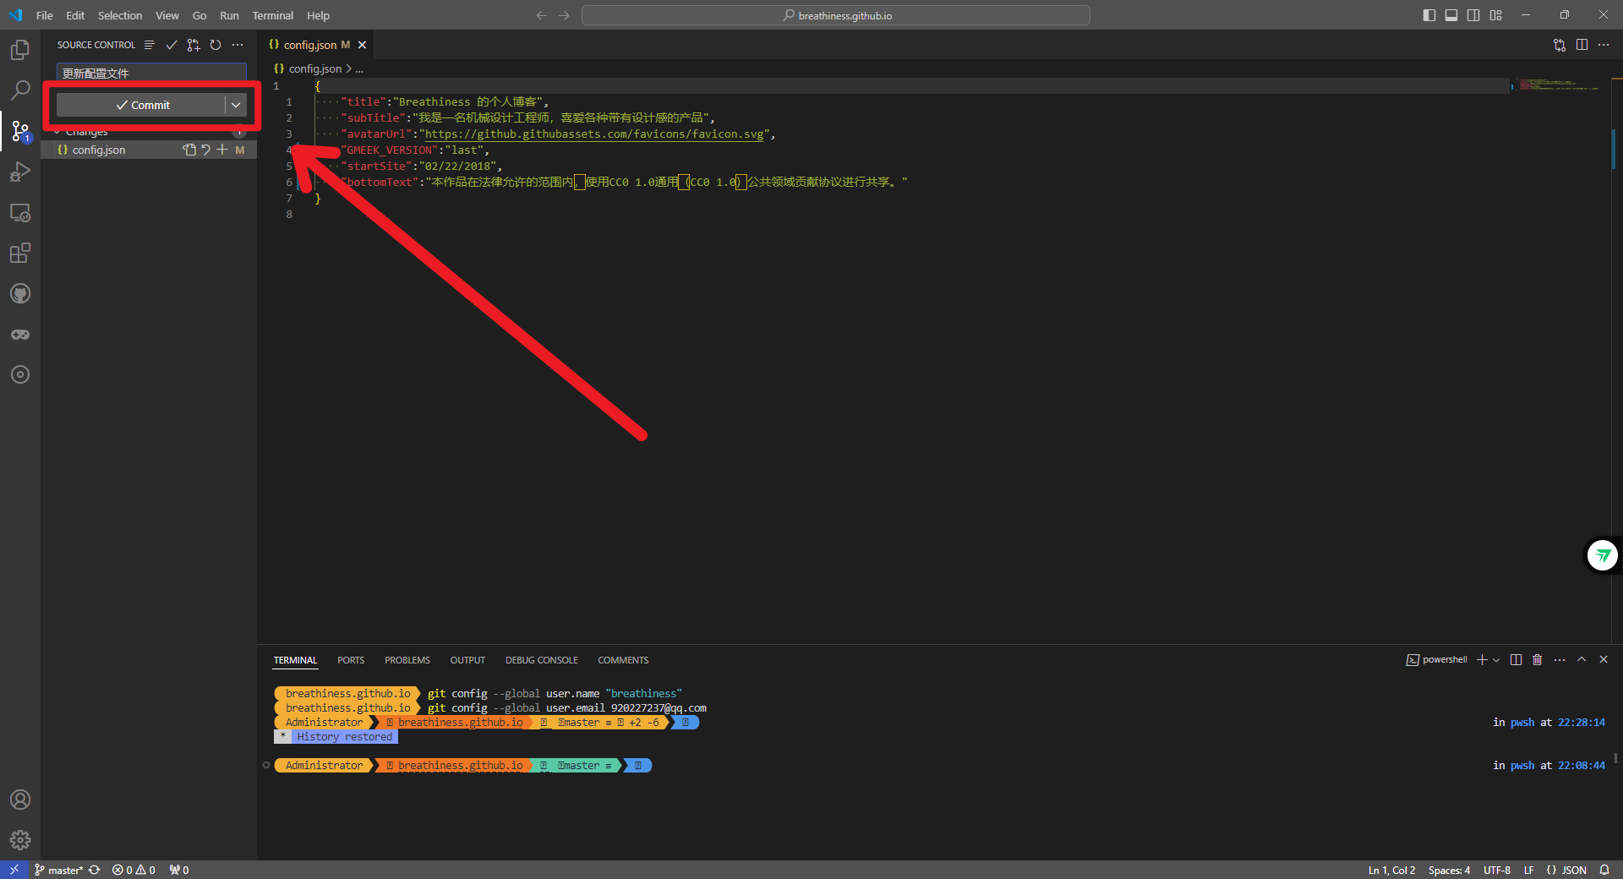The height and width of the screenshot is (879, 1623).
Task: Select the Run and Debug icon
Action: (19, 172)
